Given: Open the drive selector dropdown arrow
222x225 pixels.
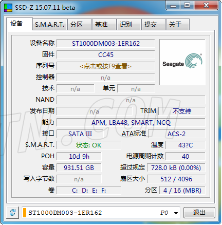Looking at the screenshot, I should (x=176, y=213).
